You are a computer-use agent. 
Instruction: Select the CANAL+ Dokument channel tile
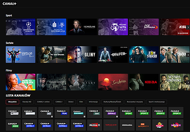(78, 113)
